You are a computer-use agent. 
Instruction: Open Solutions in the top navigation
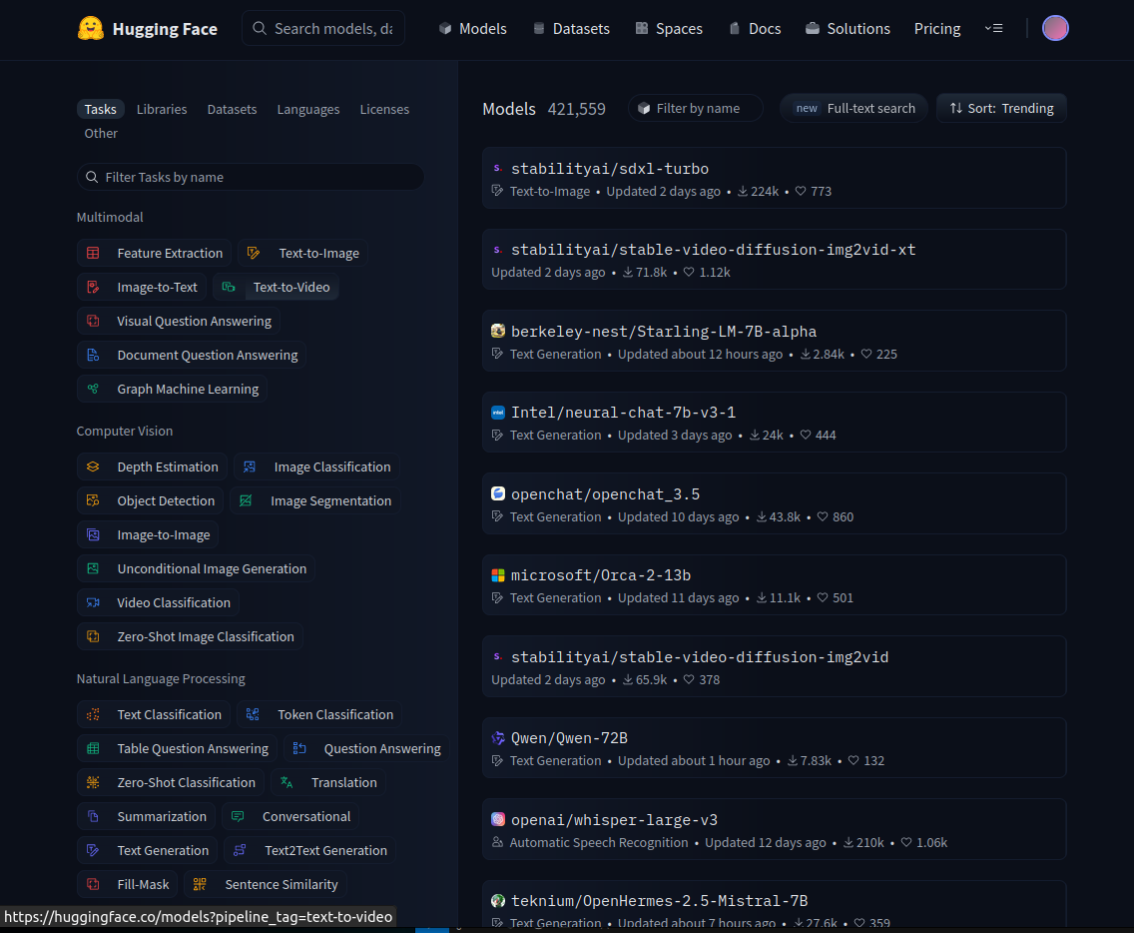click(x=848, y=28)
